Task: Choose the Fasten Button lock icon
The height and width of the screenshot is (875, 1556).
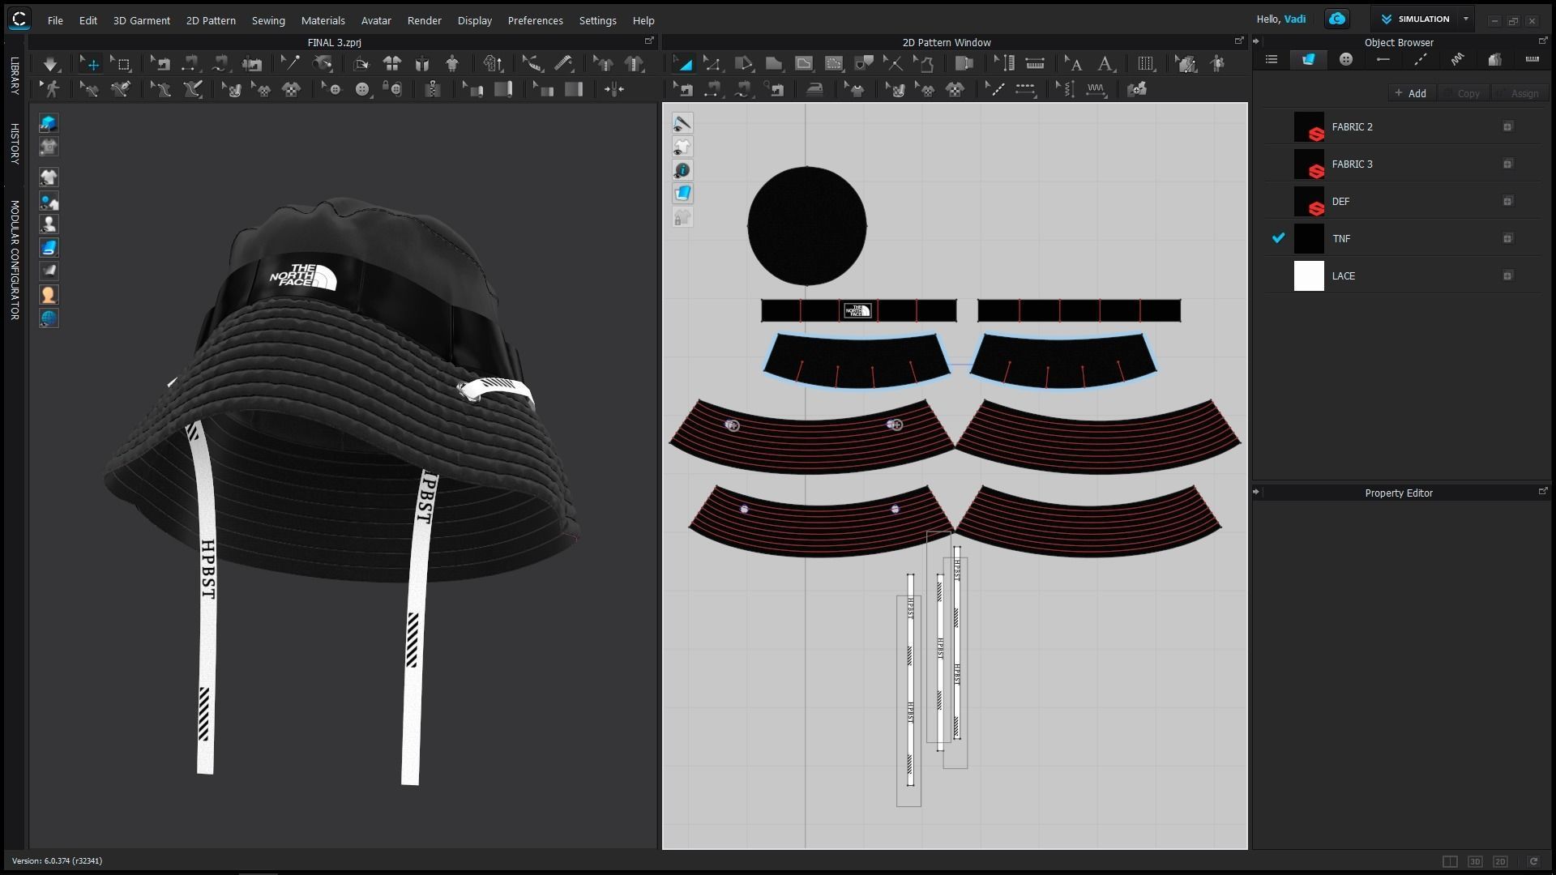Action: pos(393,89)
